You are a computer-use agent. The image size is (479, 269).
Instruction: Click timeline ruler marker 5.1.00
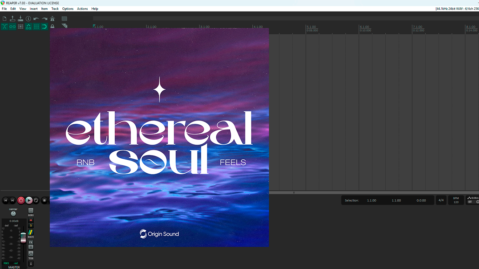pos(311,27)
